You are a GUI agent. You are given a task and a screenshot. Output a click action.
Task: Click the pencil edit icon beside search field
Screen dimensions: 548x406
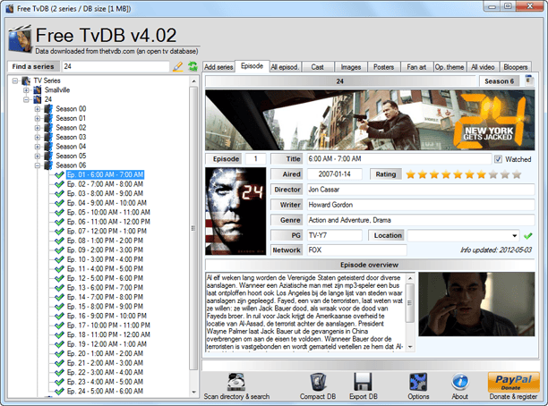[x=178, y=66]
